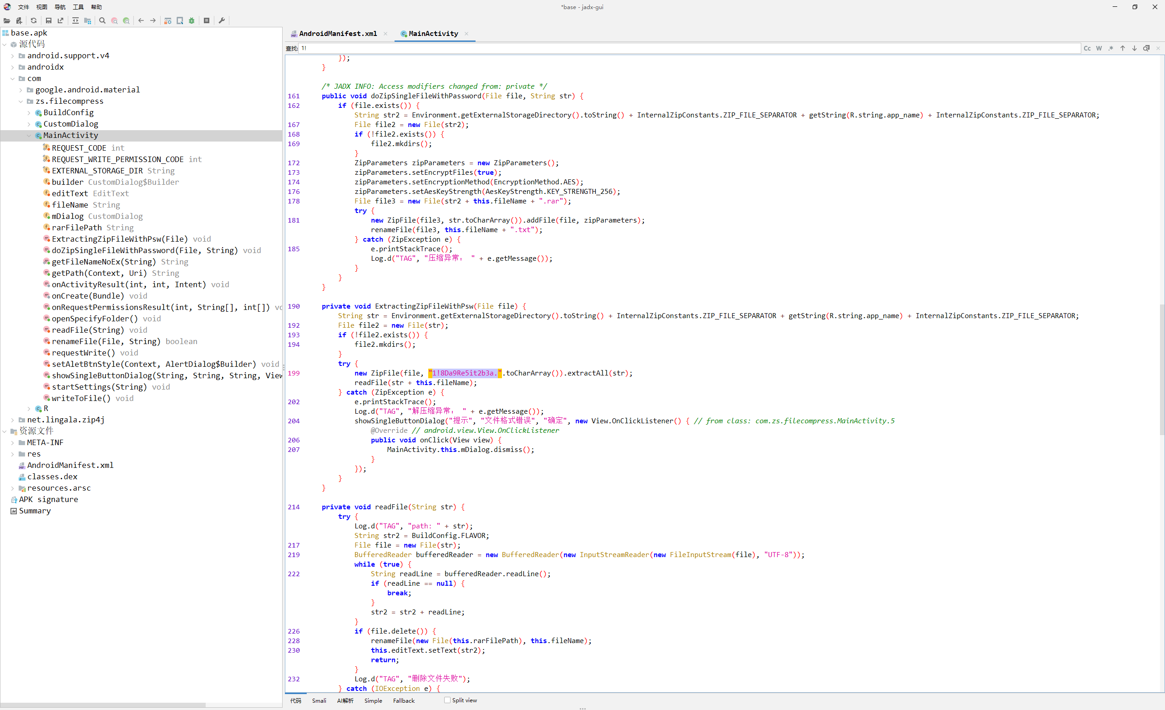This screenshot has width=1165, height=710.
Task: Switch to the Fallback view tab
Action: click(404, 700)
